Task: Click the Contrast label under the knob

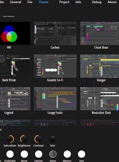Action: (x=38, y=145)
